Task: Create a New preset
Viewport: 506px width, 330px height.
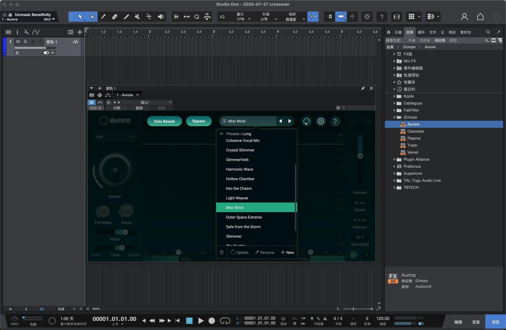Action: 287,252
